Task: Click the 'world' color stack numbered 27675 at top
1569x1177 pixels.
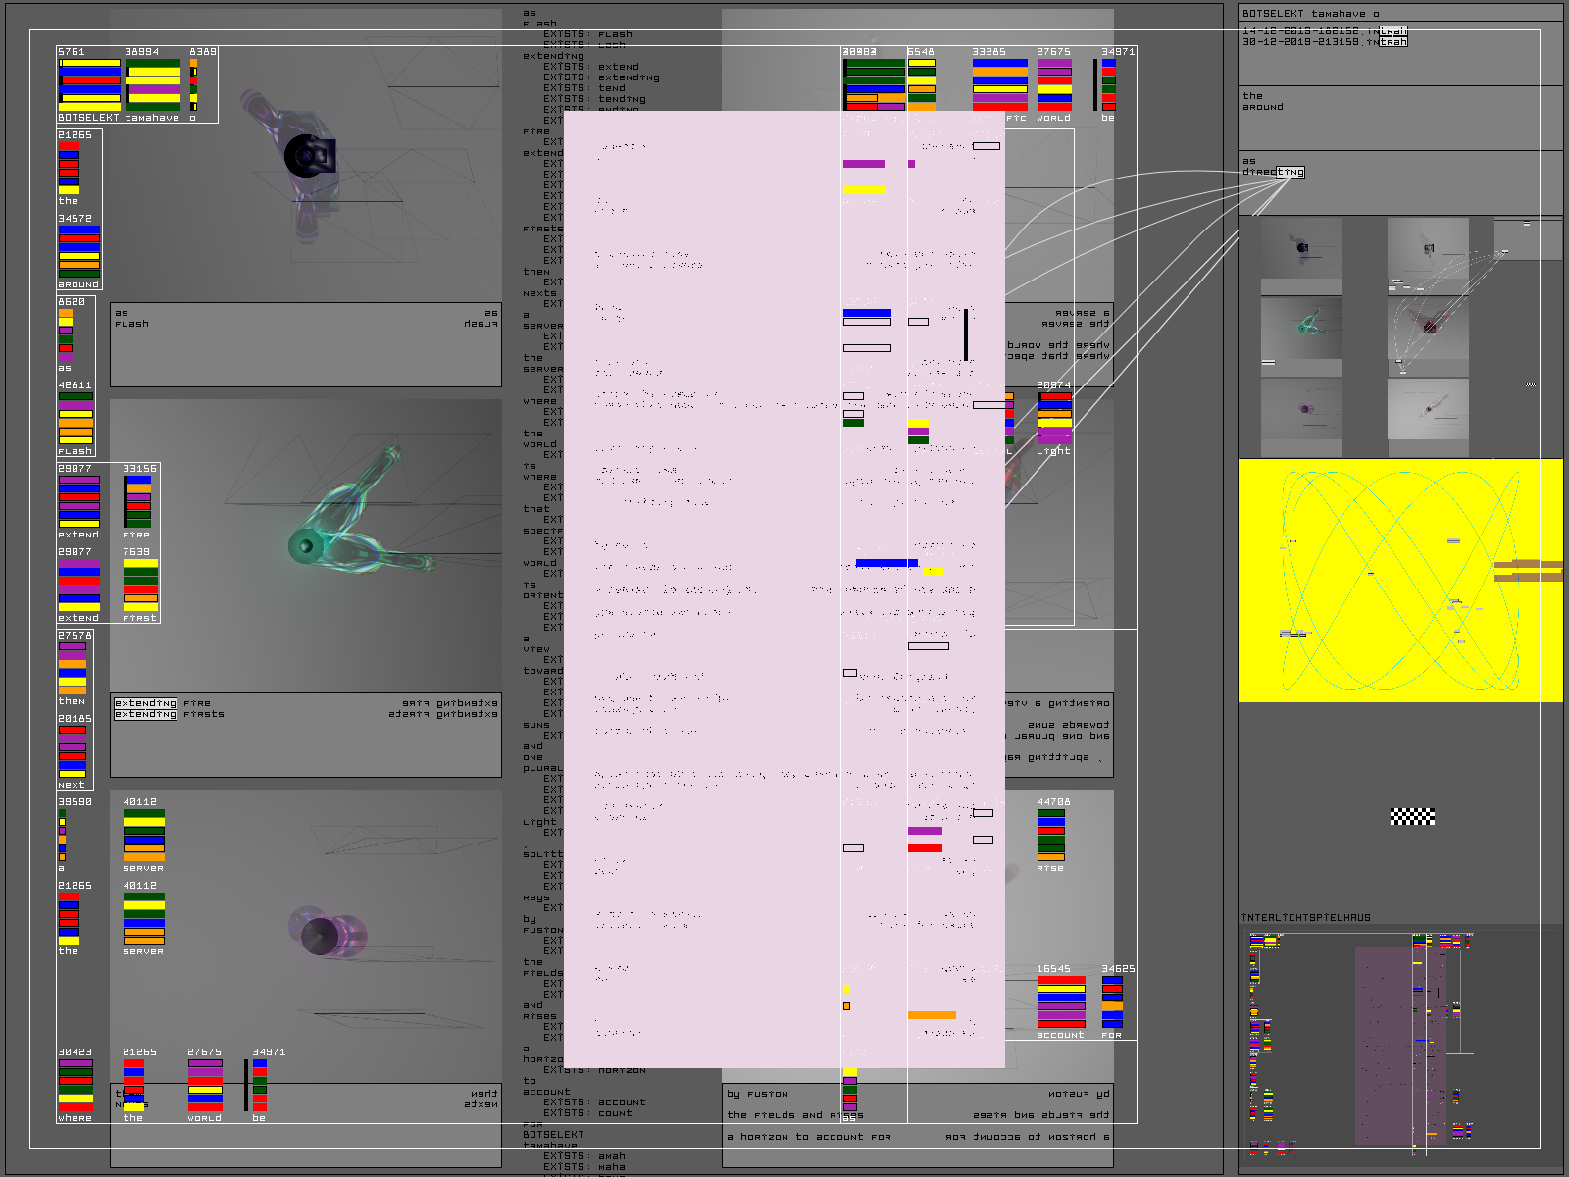Action: tap(1054, 84)
